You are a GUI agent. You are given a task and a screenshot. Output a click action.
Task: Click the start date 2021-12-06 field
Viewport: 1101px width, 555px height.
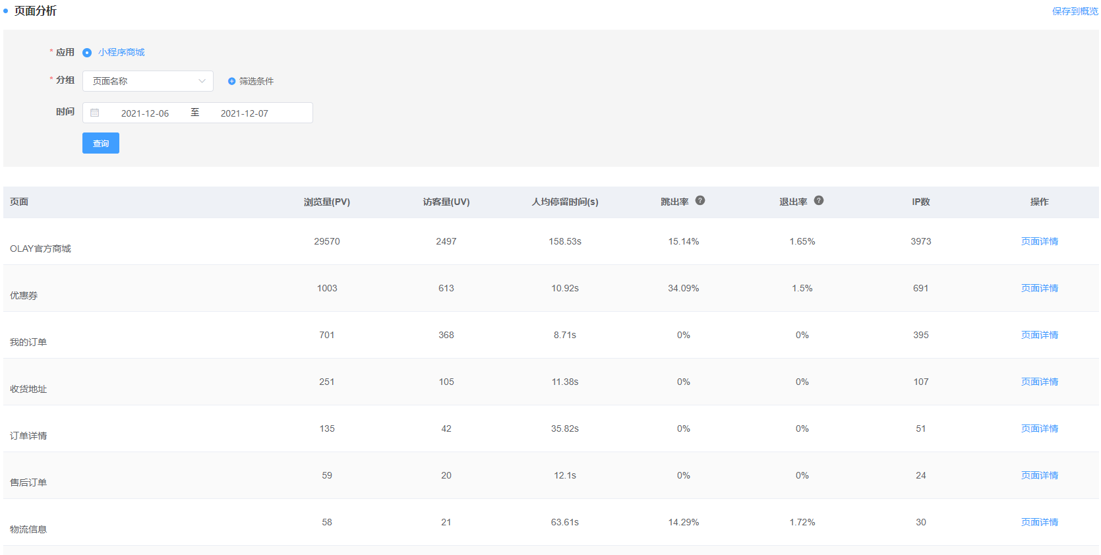(145, 113)
